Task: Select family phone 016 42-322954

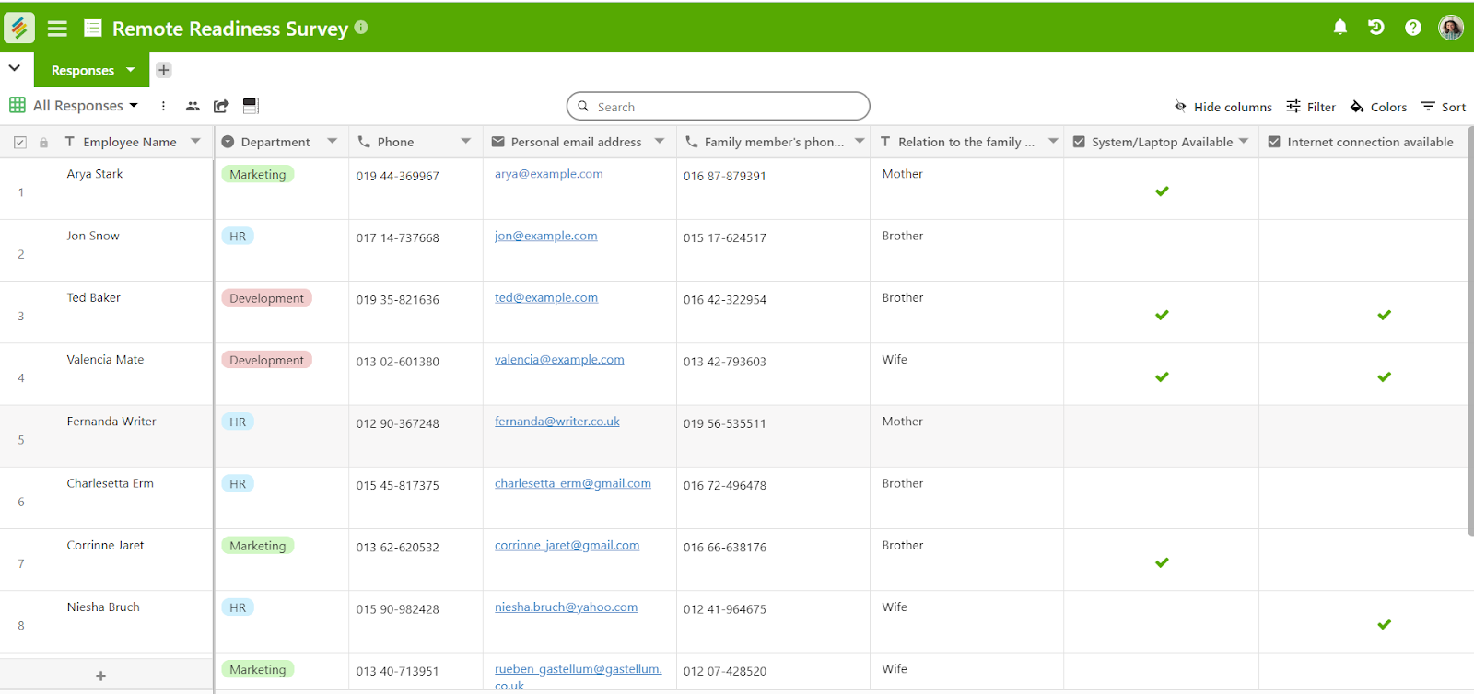Action: coord(725,300)
